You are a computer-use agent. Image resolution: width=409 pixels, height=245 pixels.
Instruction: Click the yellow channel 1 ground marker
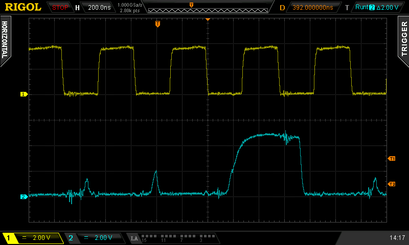tap(23, 94)
